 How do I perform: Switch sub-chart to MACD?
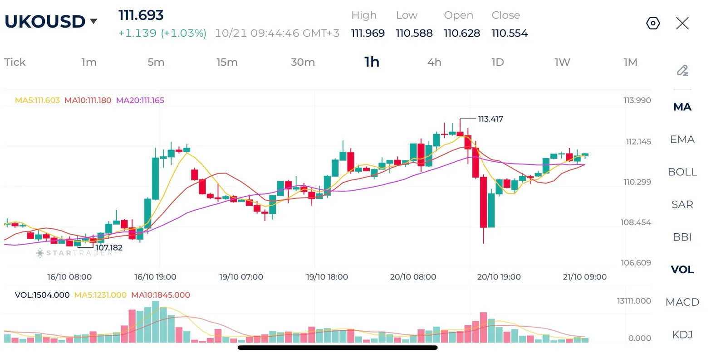point(682,302)
